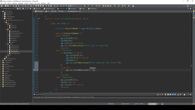Collapse the object package node
This screenshot has width=195, height=110.
[x=6, y=44]
